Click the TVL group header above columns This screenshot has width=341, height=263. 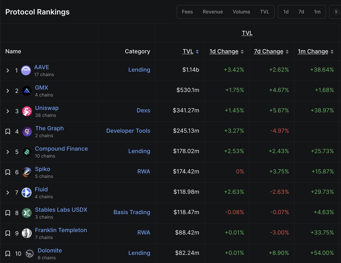pos(247,33)
